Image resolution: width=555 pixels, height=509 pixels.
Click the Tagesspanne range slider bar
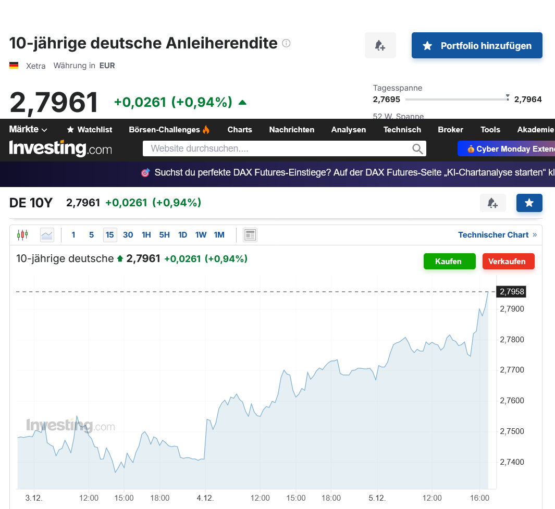(456, 99)
